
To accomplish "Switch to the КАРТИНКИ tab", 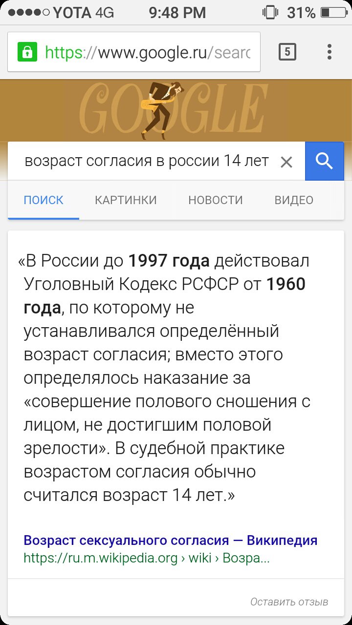I will pyautogui.click(x=126, y=200).
